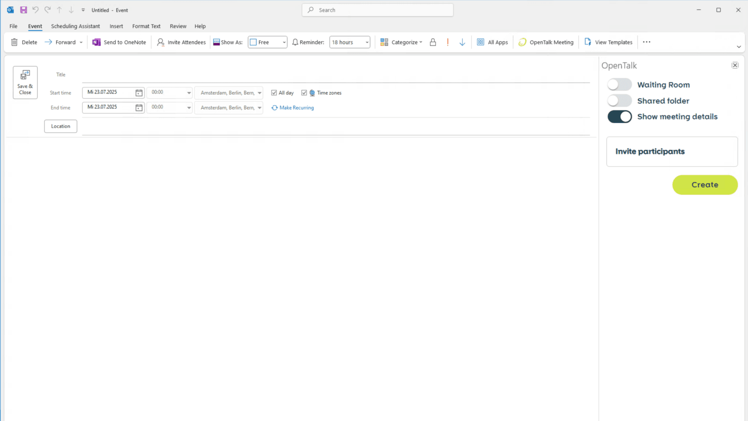Enable the Waiting Room toggle
Viewport: 748px width, 421px height.
[619, 85]
